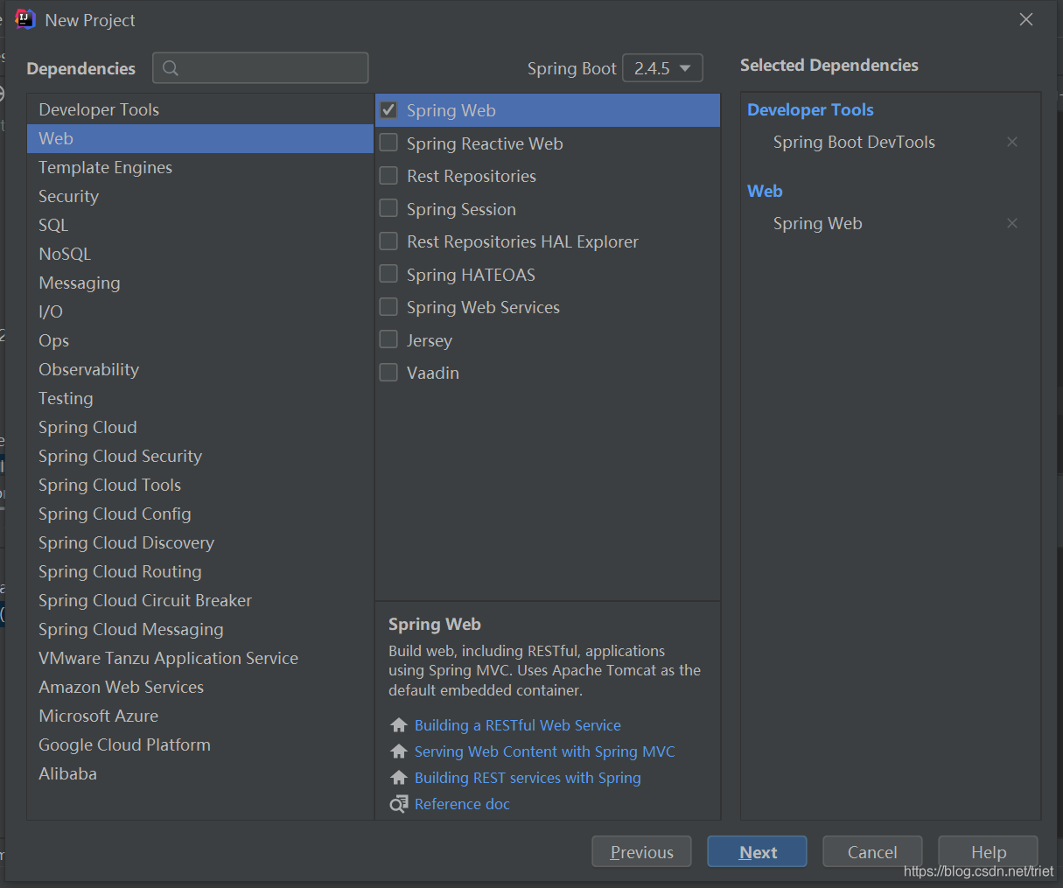Select Spring Web Services checkbox
Image resolution: width=1063 pixels, height=888 pixels.
(388, 307)
